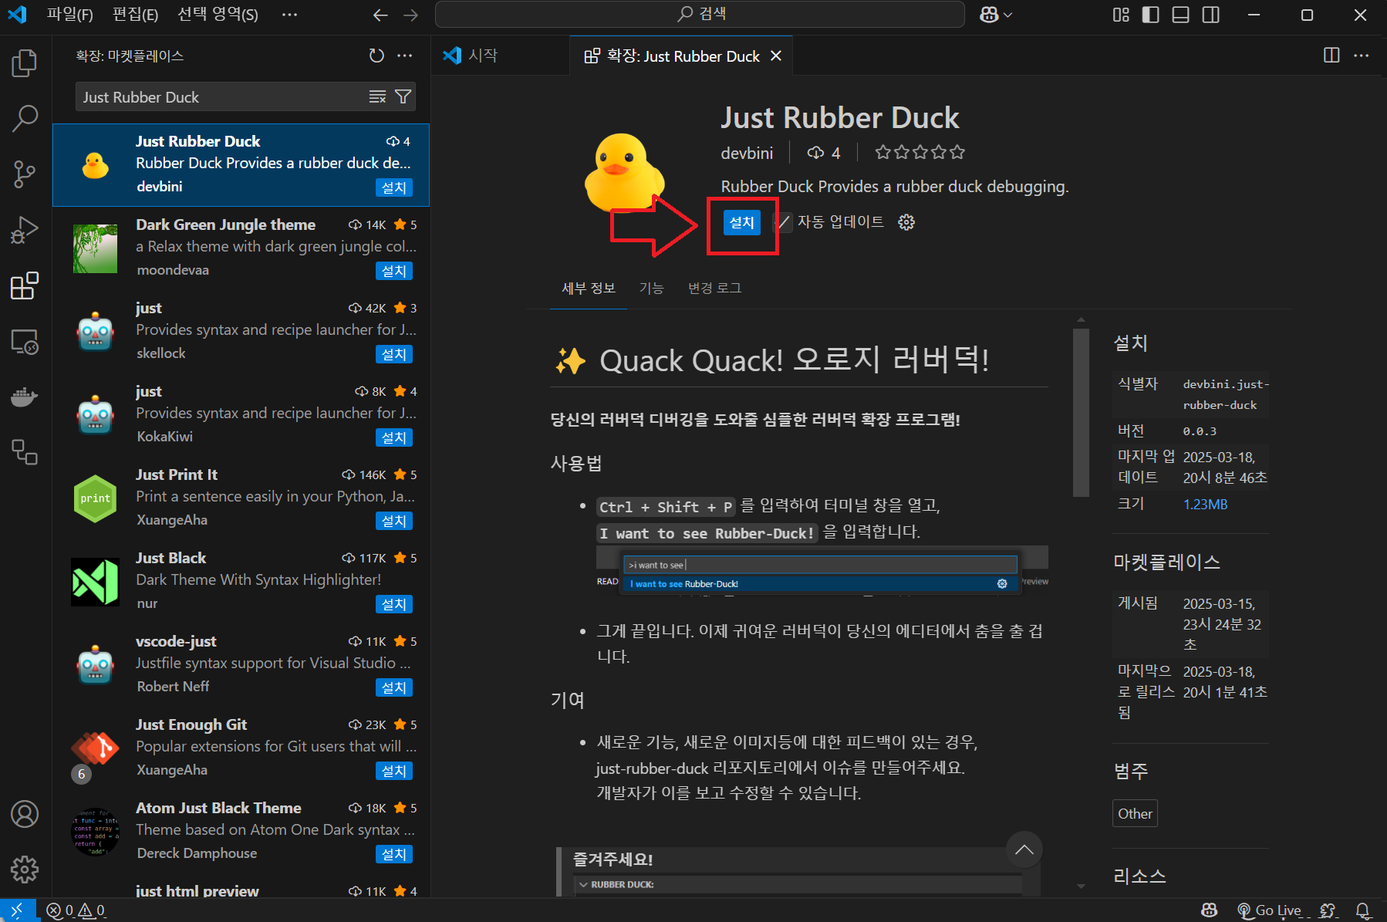Open the 파일(F) menu
This screenshot has height=922, width=1387.
(69, 15)
